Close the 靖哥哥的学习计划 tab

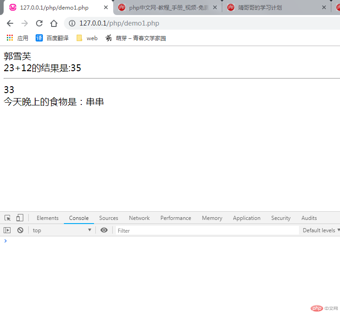point(324,8)
